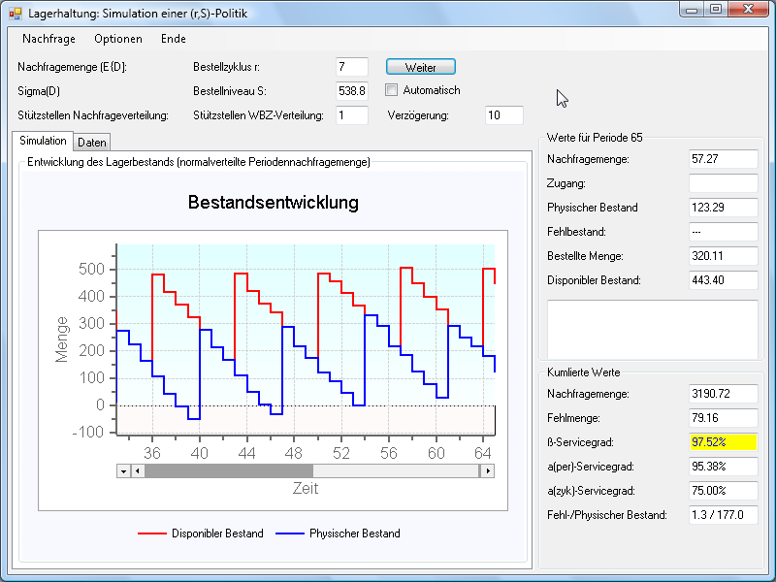Click the chart's horizontal scrollbar thumb
Viewport: 776px width, 582px height.
(x=228, y=470)
